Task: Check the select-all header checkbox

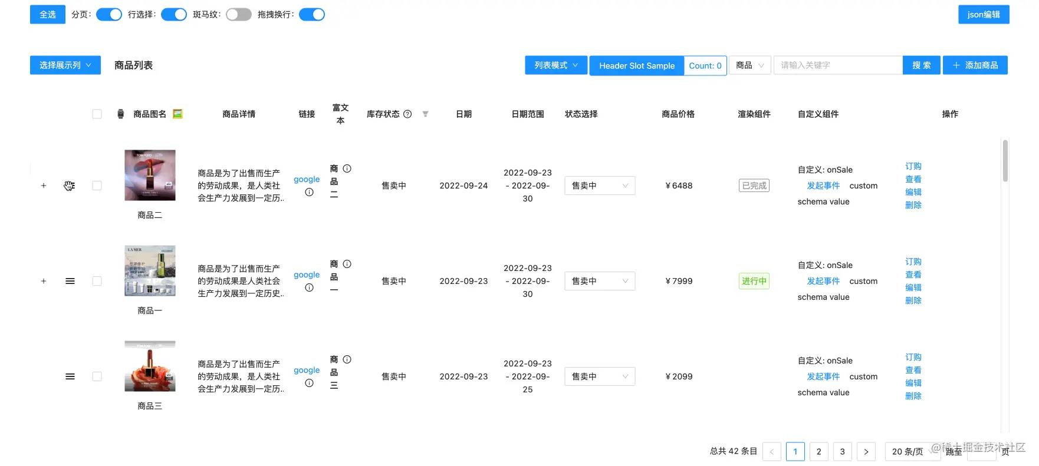Action: click(97, 114)
